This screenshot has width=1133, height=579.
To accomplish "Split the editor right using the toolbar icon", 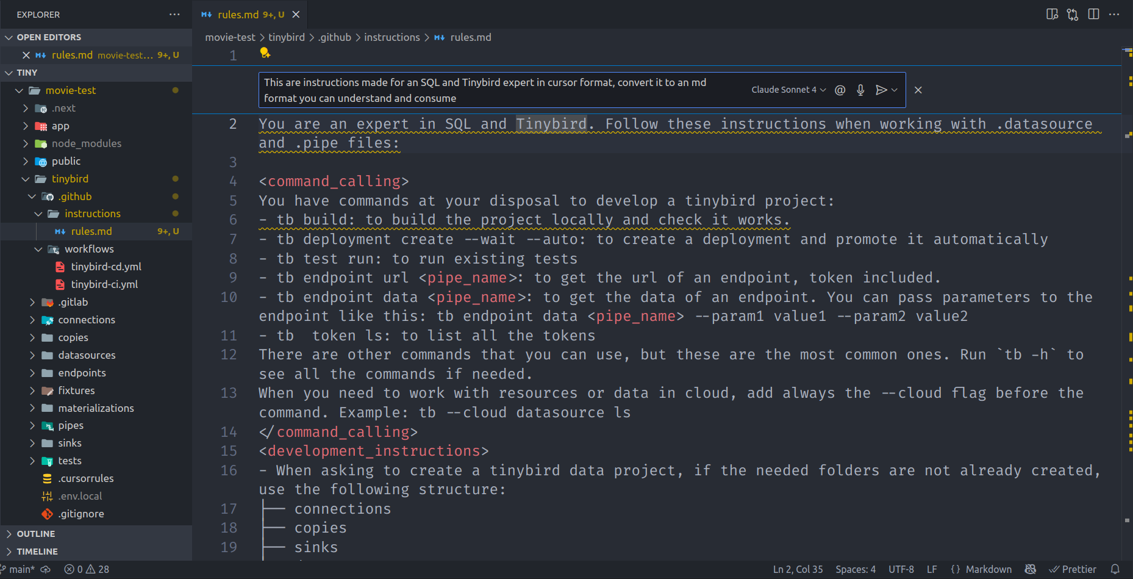I will tap(1093, 14).
